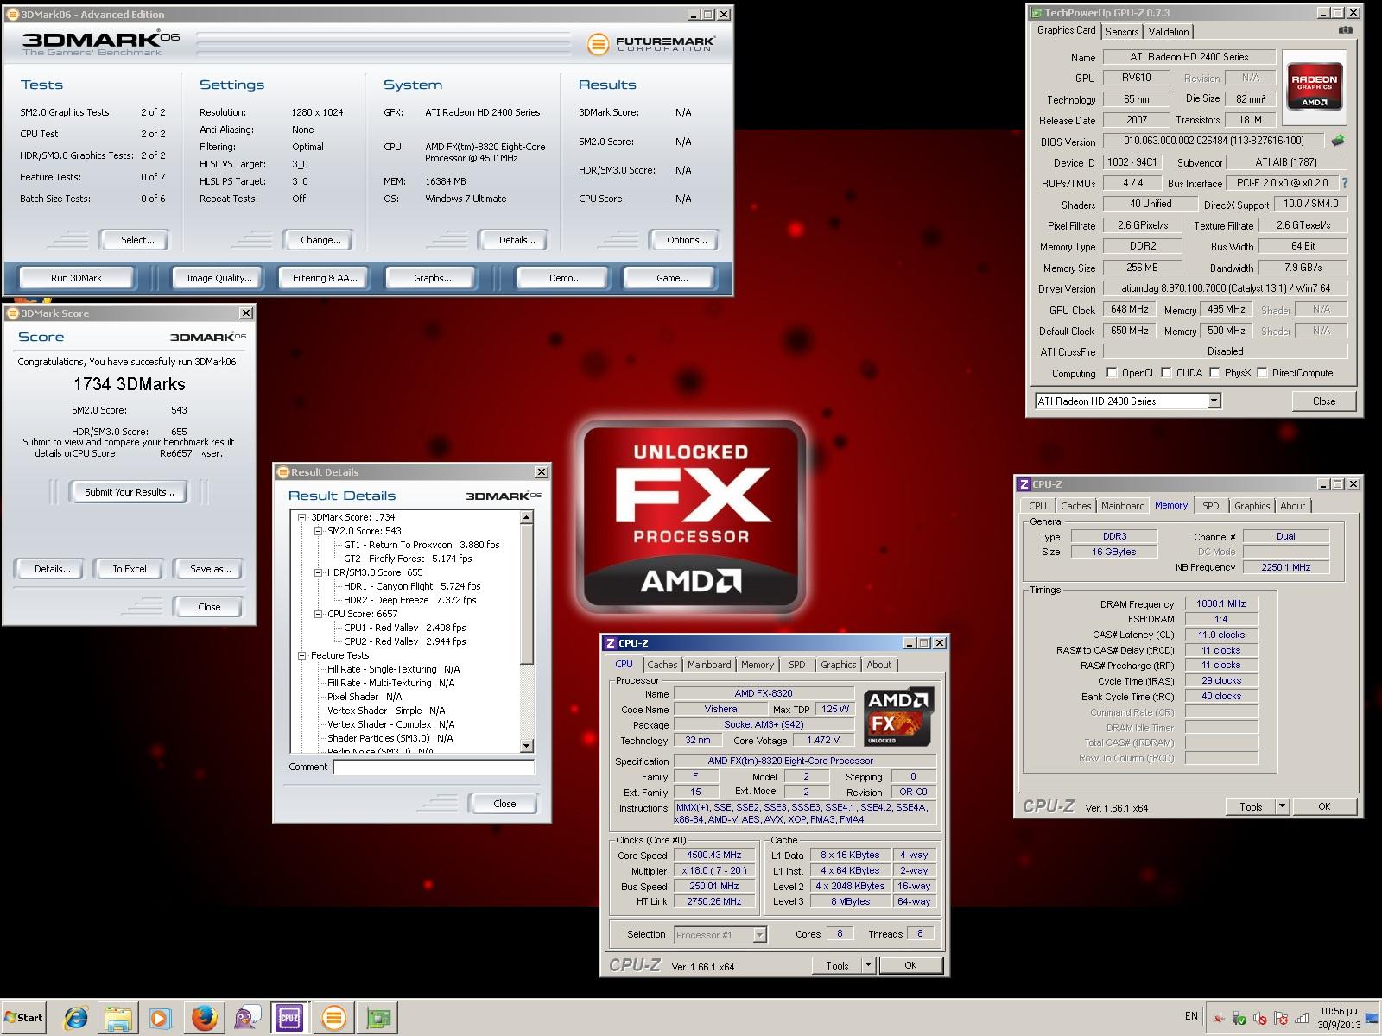Click Run 3DMark button
The height and width of the screenshot is (1036, 1382).
[76, 278]
